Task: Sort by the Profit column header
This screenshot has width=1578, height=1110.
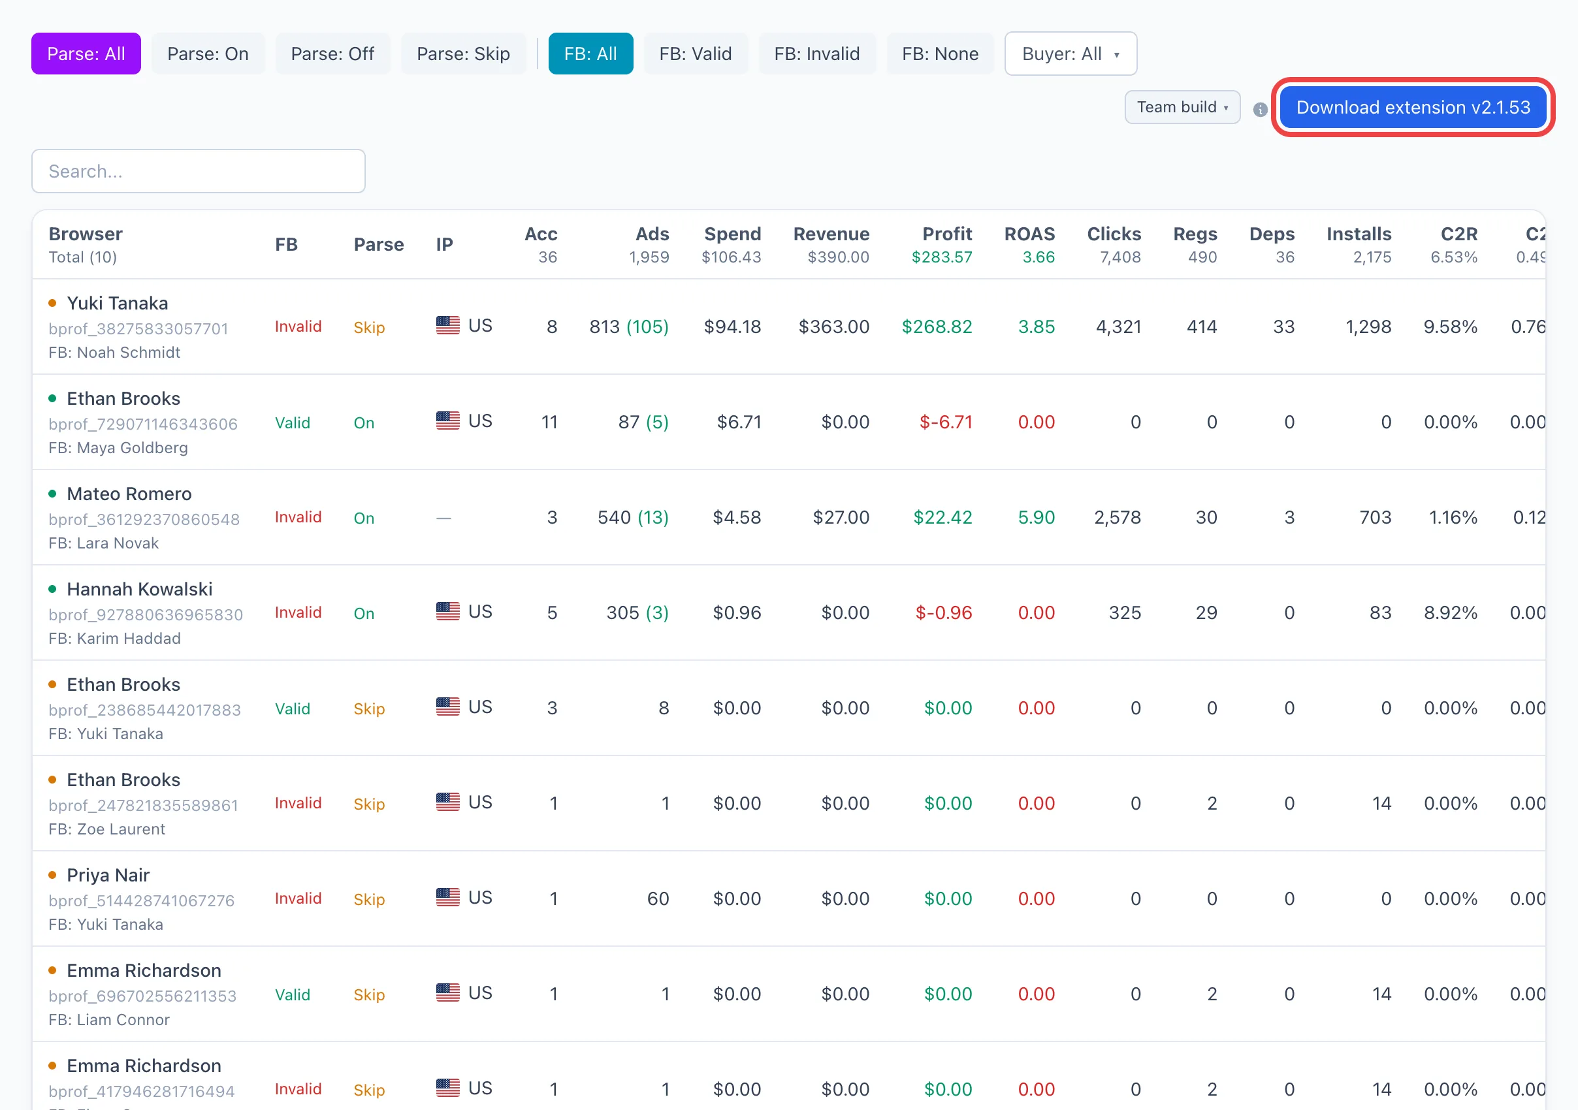Action: [x=946, y=234]
